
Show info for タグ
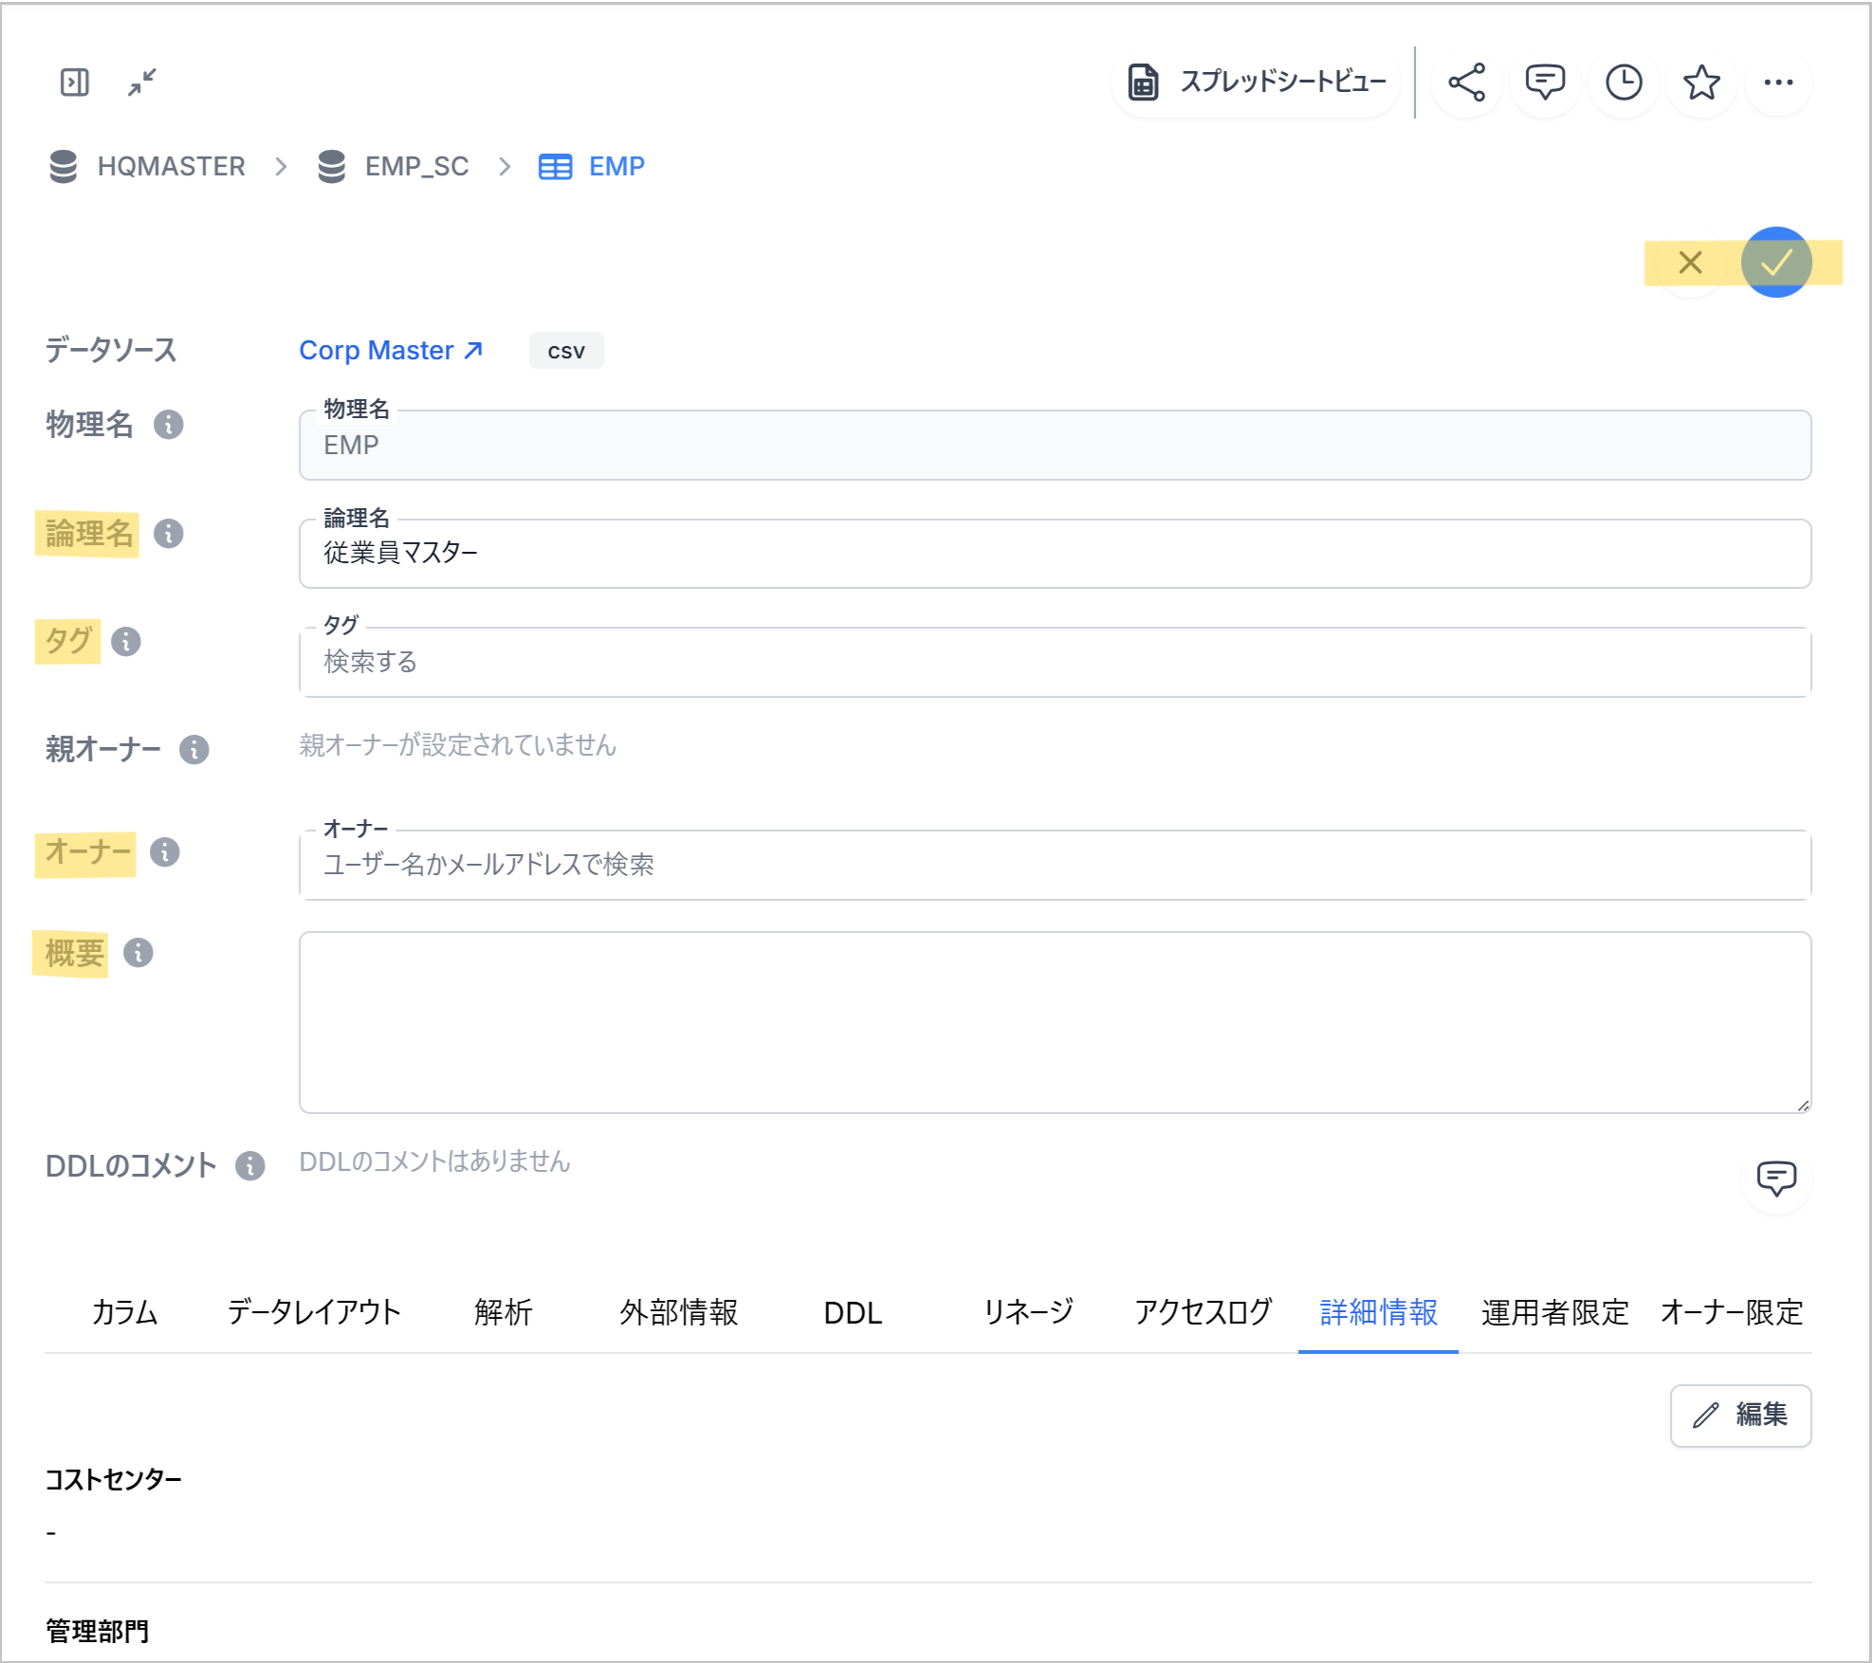[x=126, y=642]
